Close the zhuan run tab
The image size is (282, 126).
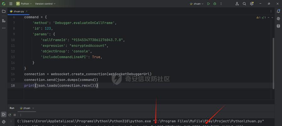click(33, 108)
